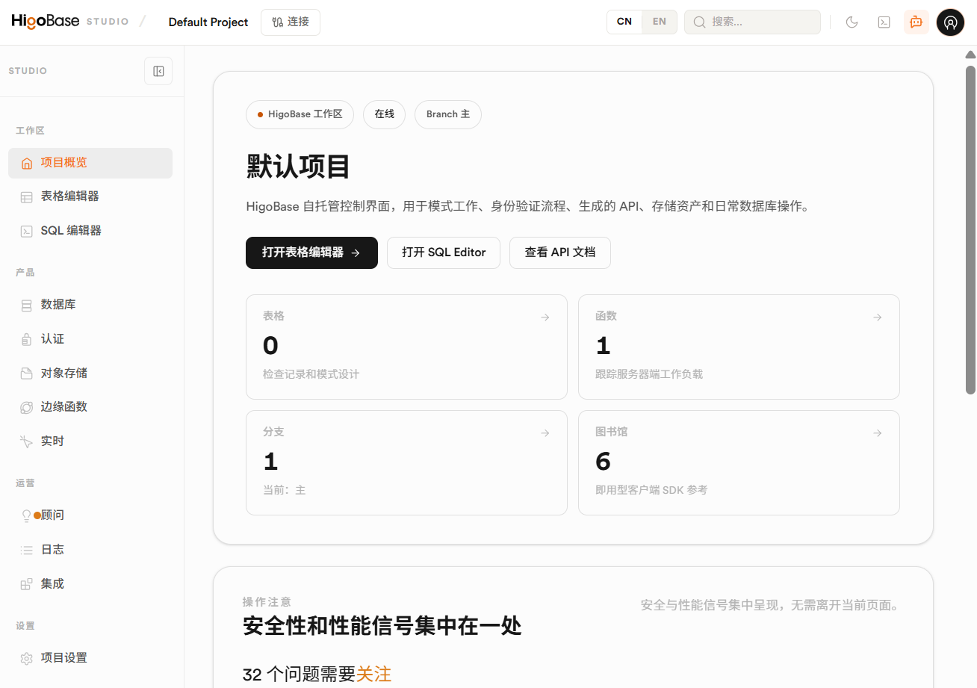
Task: Click the database icon beside 数据库
Action: pyautogui.click(x=26, y=305)
